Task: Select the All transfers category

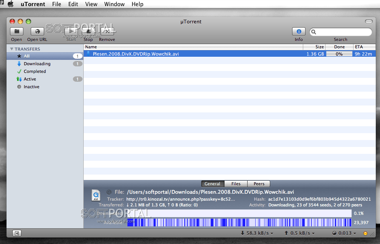Action: (x=45, y=56)
